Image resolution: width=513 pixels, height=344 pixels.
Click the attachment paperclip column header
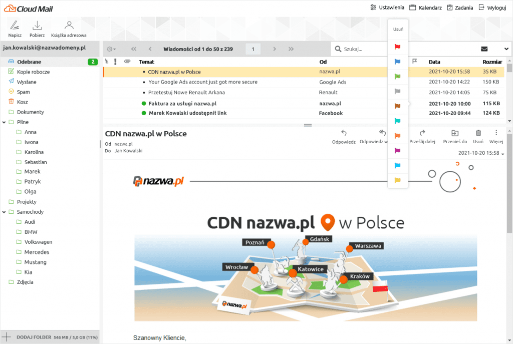[x=127, y=61]
